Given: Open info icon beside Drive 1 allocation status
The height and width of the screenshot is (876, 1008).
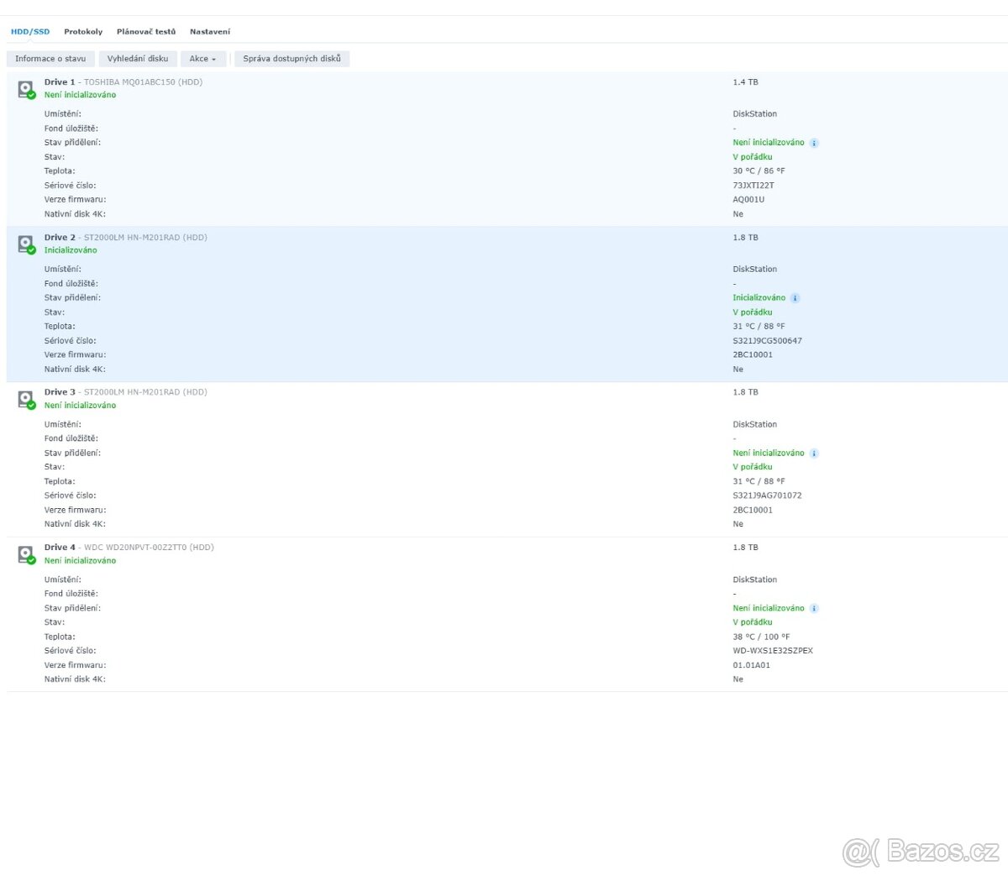Looking at the screenshot, I should [814, 143].
